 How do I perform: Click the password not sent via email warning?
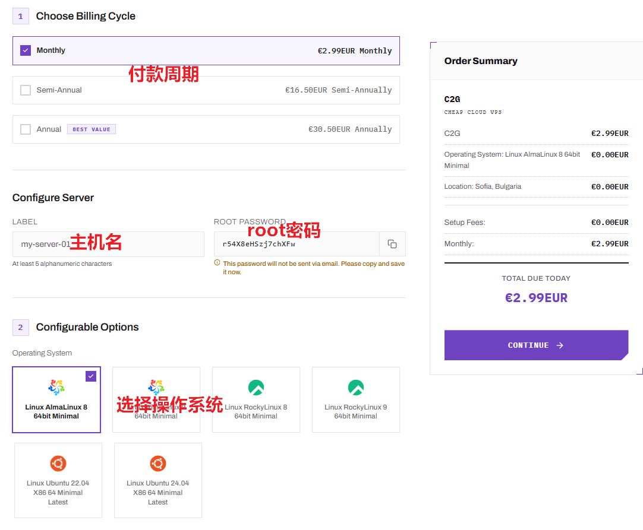coord(314,268)
